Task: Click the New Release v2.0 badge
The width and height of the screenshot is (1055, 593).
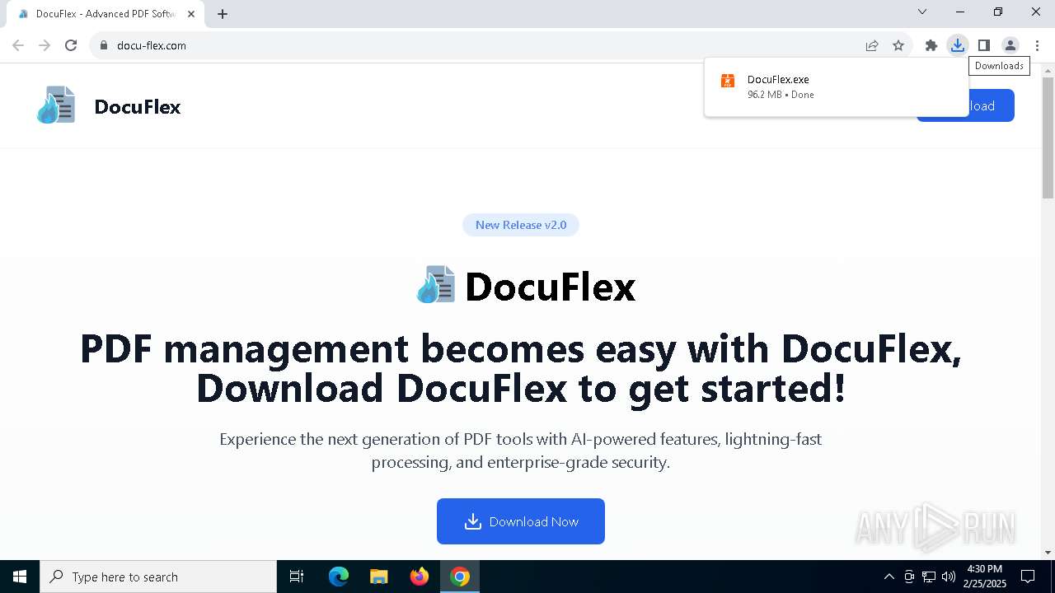Action: 521,225
